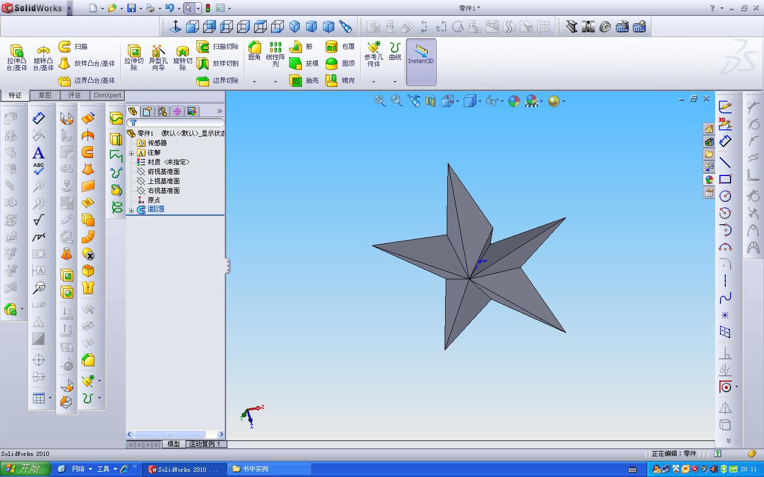764x477 pixels.
Task: Expand the 圆角 fillet dropdown arrow
Action: point(254,82)
